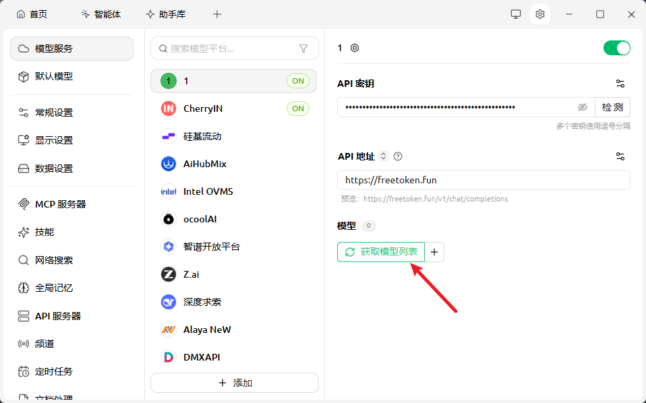Click the plus icon to add a model
Viewport: 646px width, 403px height.
(434, 252)
